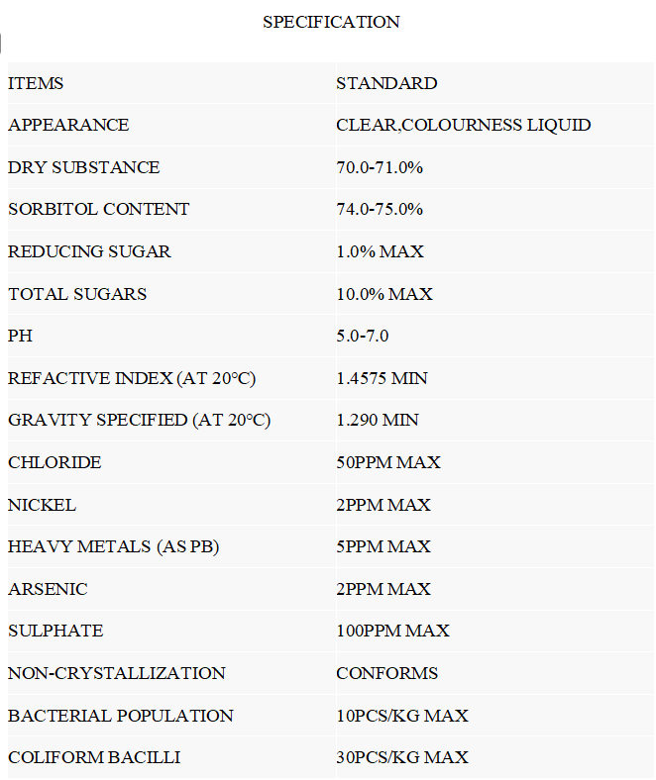Select the NICKEL row label

coord(43,505)
